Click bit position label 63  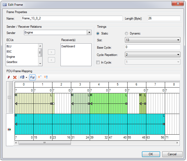click(148, 137)
